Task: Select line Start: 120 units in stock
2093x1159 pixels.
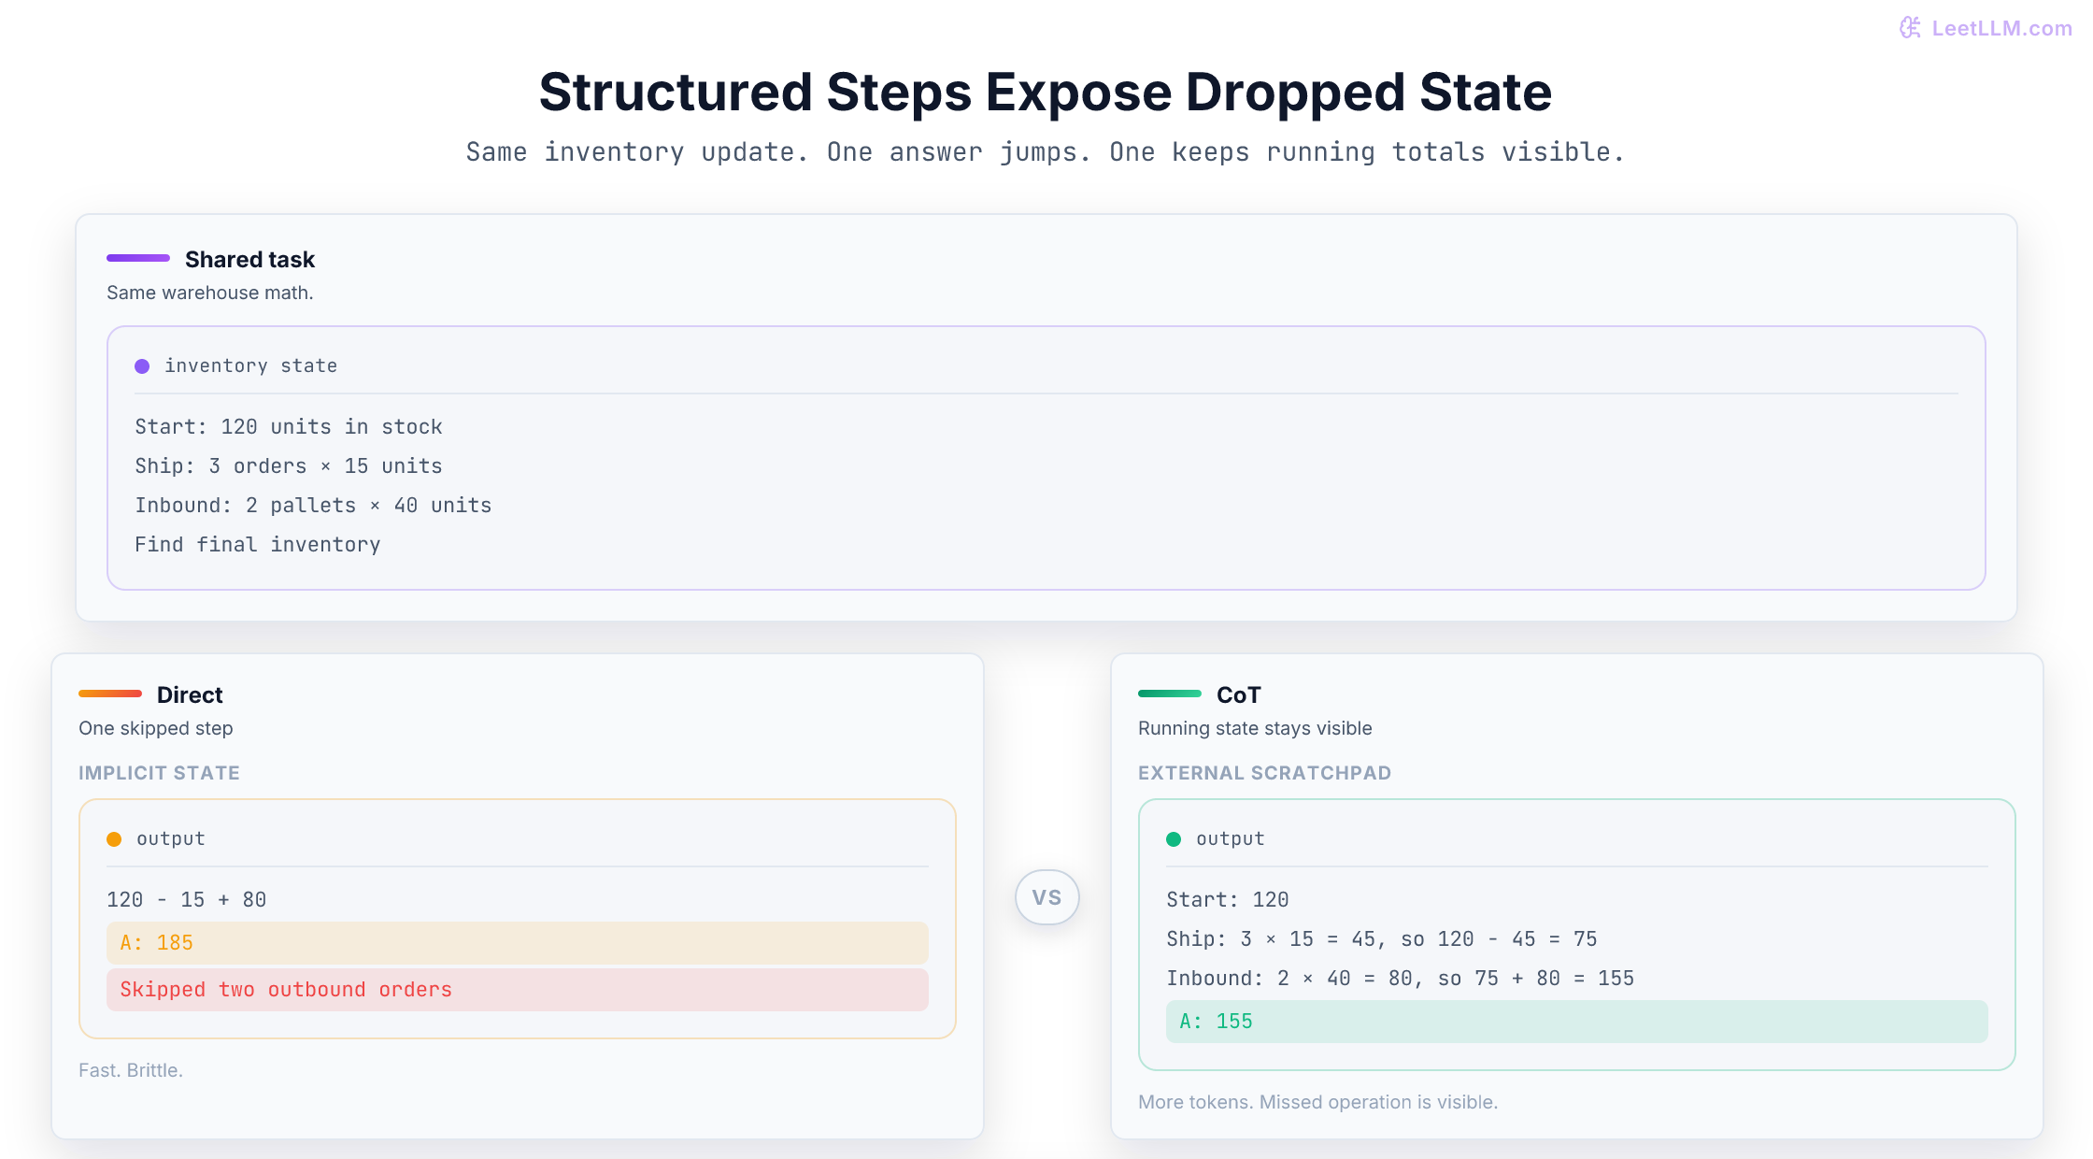Action: click(289, 426)
